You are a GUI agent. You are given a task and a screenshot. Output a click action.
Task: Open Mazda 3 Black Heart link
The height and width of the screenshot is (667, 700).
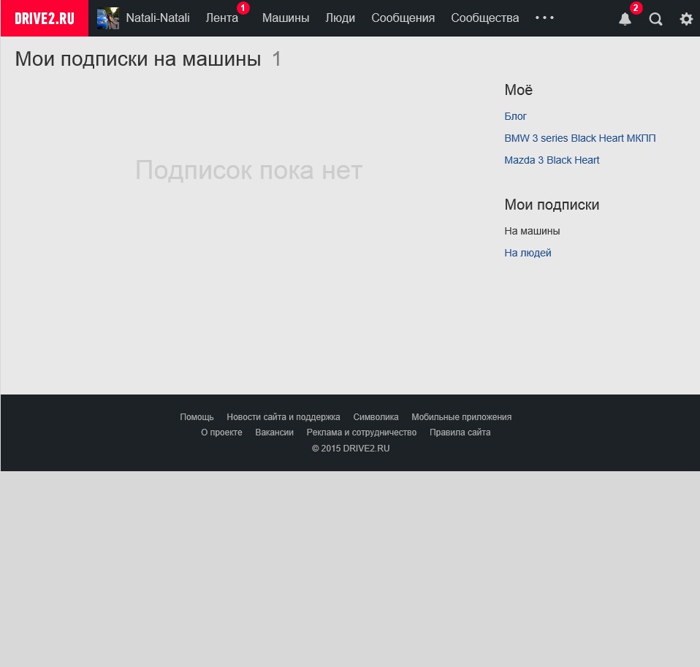click(x=552, y=160)
